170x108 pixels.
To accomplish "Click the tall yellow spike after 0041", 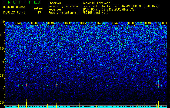I will coord(26,103).
